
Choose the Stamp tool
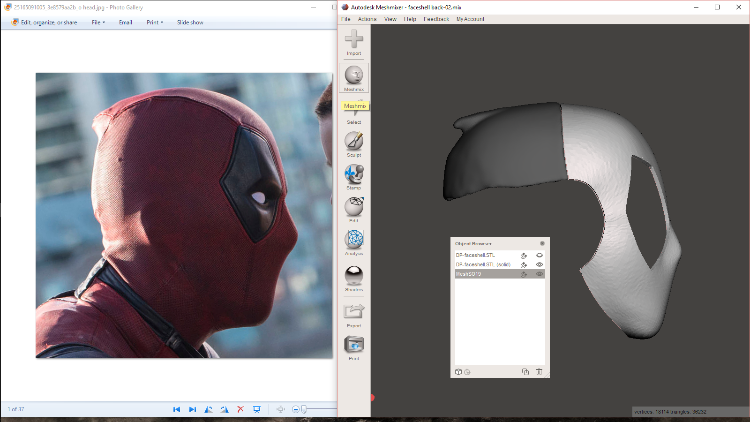pos(354,177)
